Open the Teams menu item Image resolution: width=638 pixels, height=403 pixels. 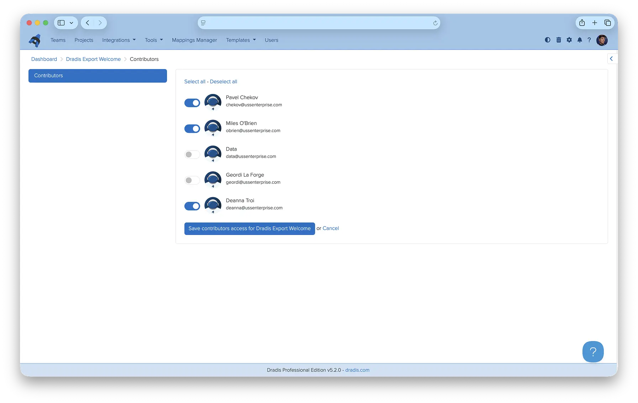click(x=58, y=40)
